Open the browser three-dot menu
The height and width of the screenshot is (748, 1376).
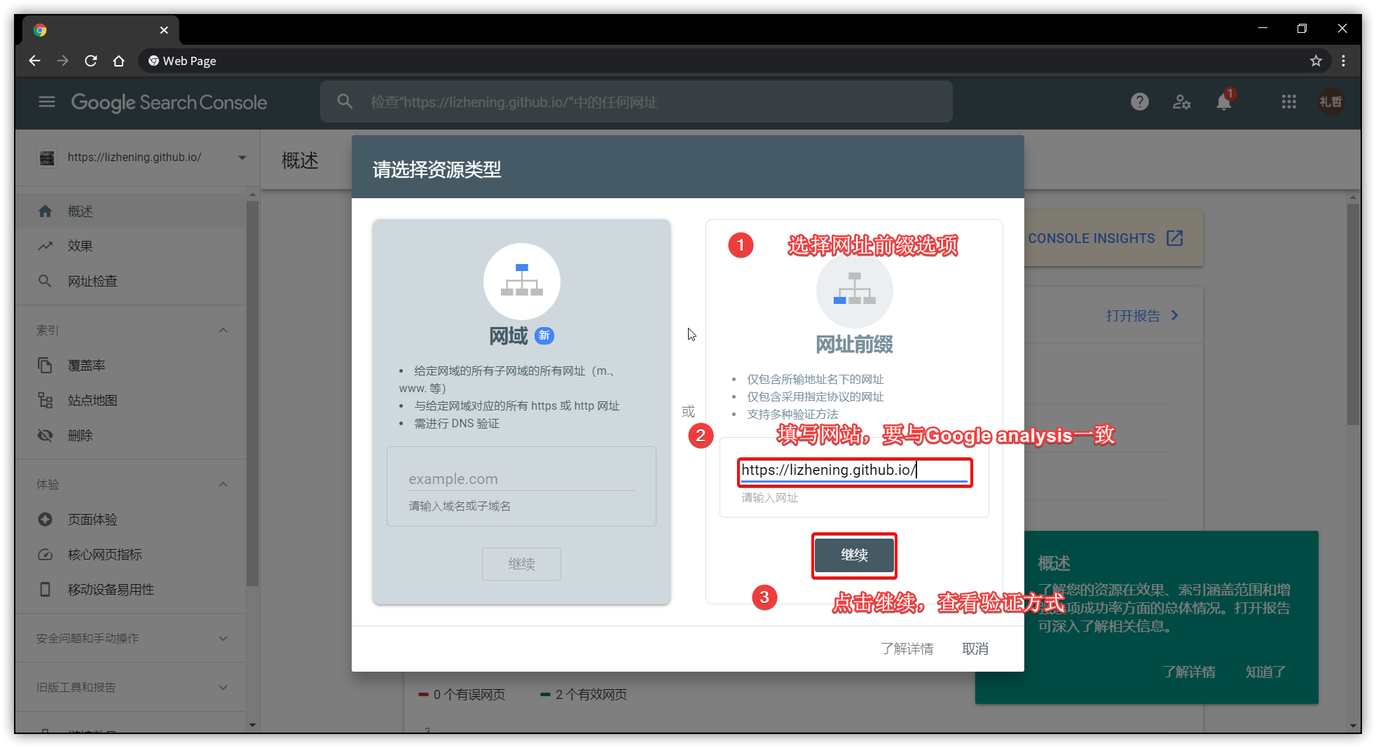(x=1343, y=61)
